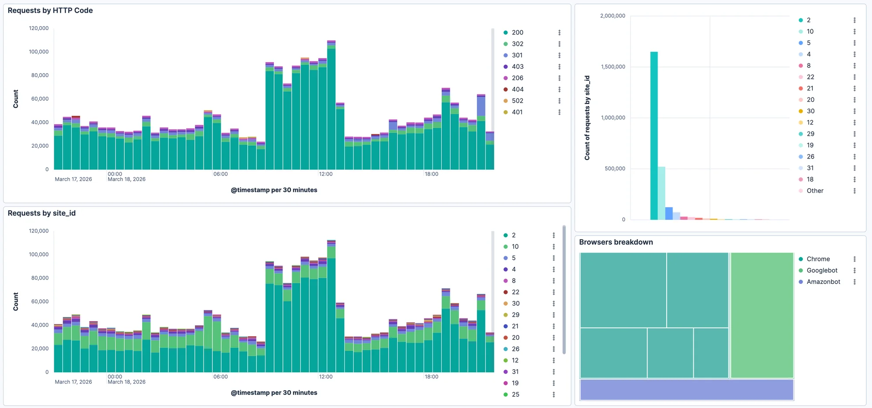Open options for Other site_id legend entry

point(855,191)
